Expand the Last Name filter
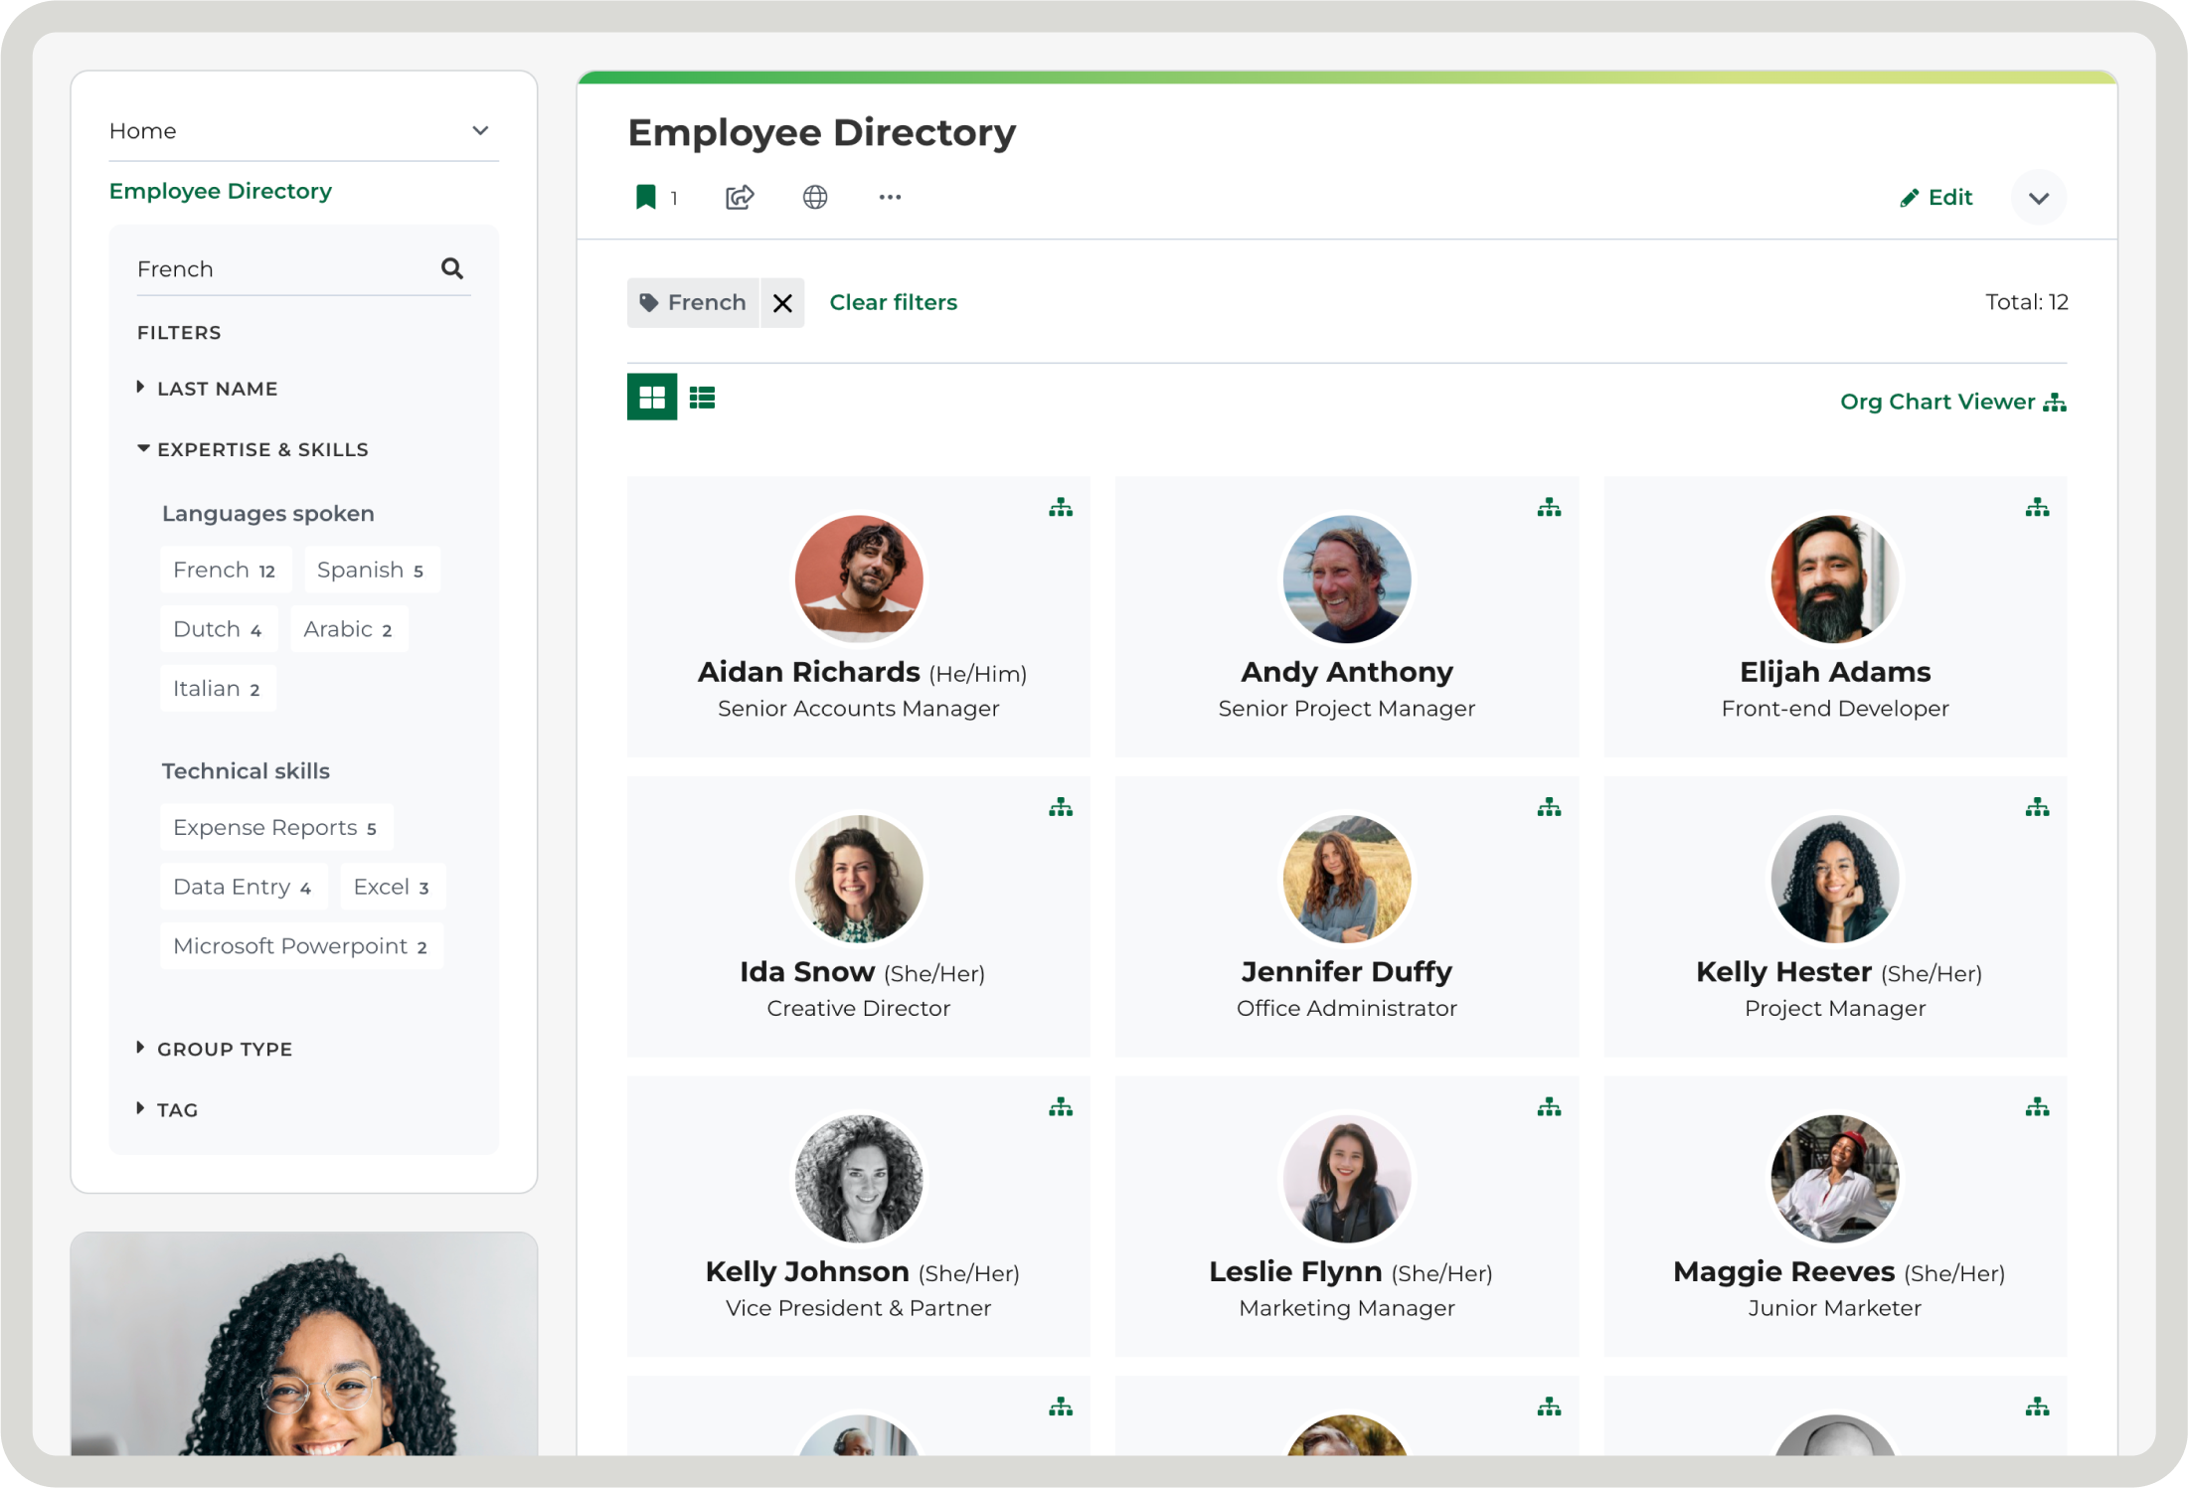The height and width of the screenshot is (1488, 2188). point(208,389)
